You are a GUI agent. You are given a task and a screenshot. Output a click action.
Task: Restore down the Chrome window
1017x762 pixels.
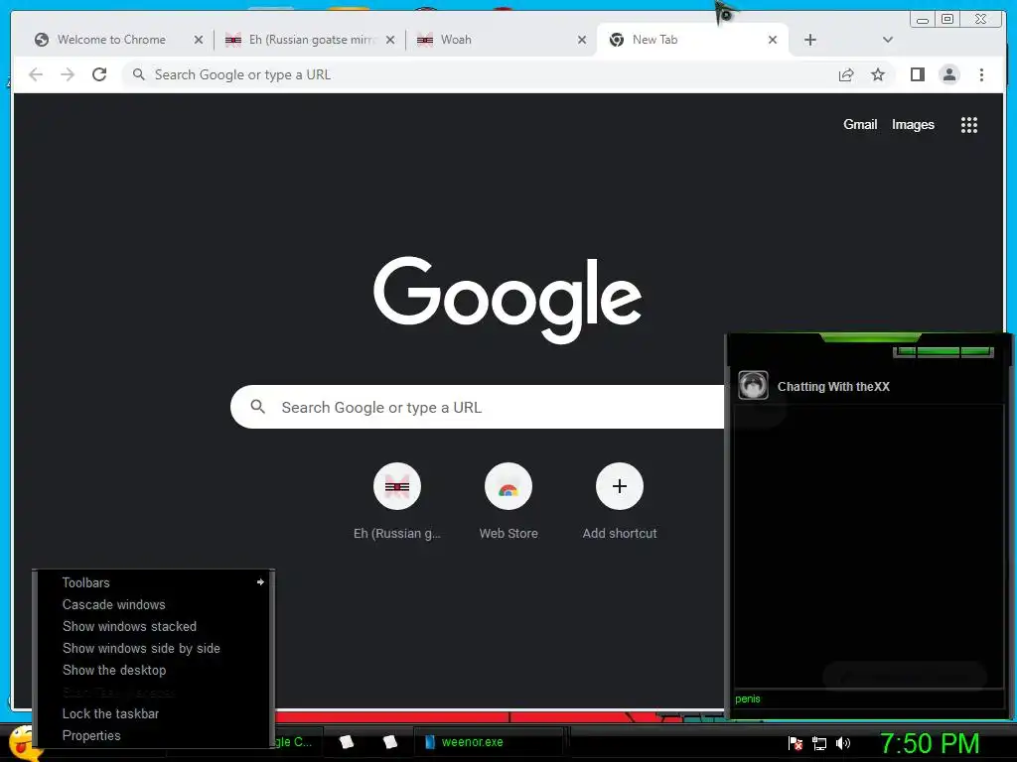coord(946,19)
